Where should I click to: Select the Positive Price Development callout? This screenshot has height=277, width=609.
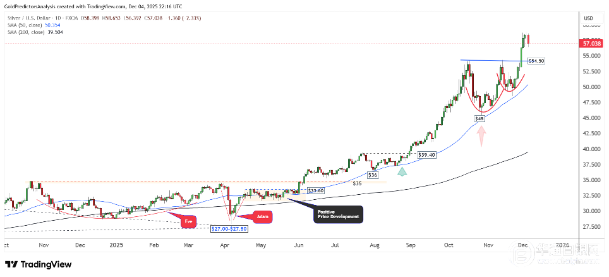click(x=338, y=214)
